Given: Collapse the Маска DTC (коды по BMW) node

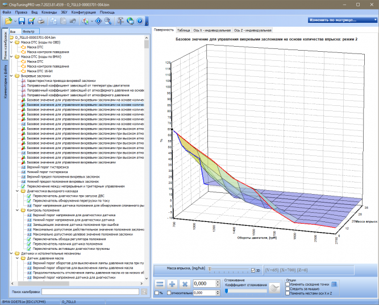Looking at the screenshot, I should (x=11, y=57).
